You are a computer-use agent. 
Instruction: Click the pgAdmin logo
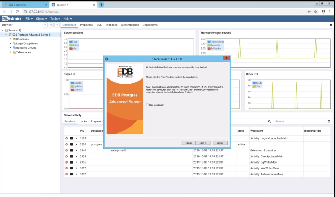tap(12, 18)
